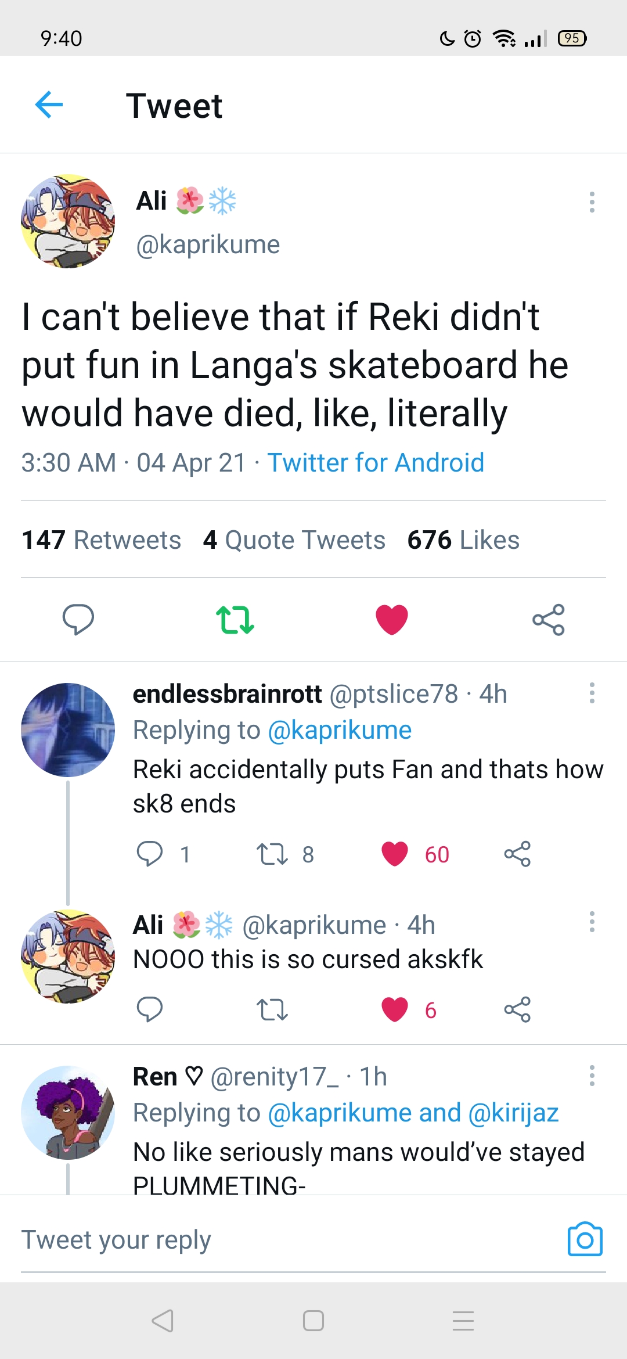View the 147 Retweets list
The height and width of the screenshot is (1359, 627).
(x=102, y=540)
